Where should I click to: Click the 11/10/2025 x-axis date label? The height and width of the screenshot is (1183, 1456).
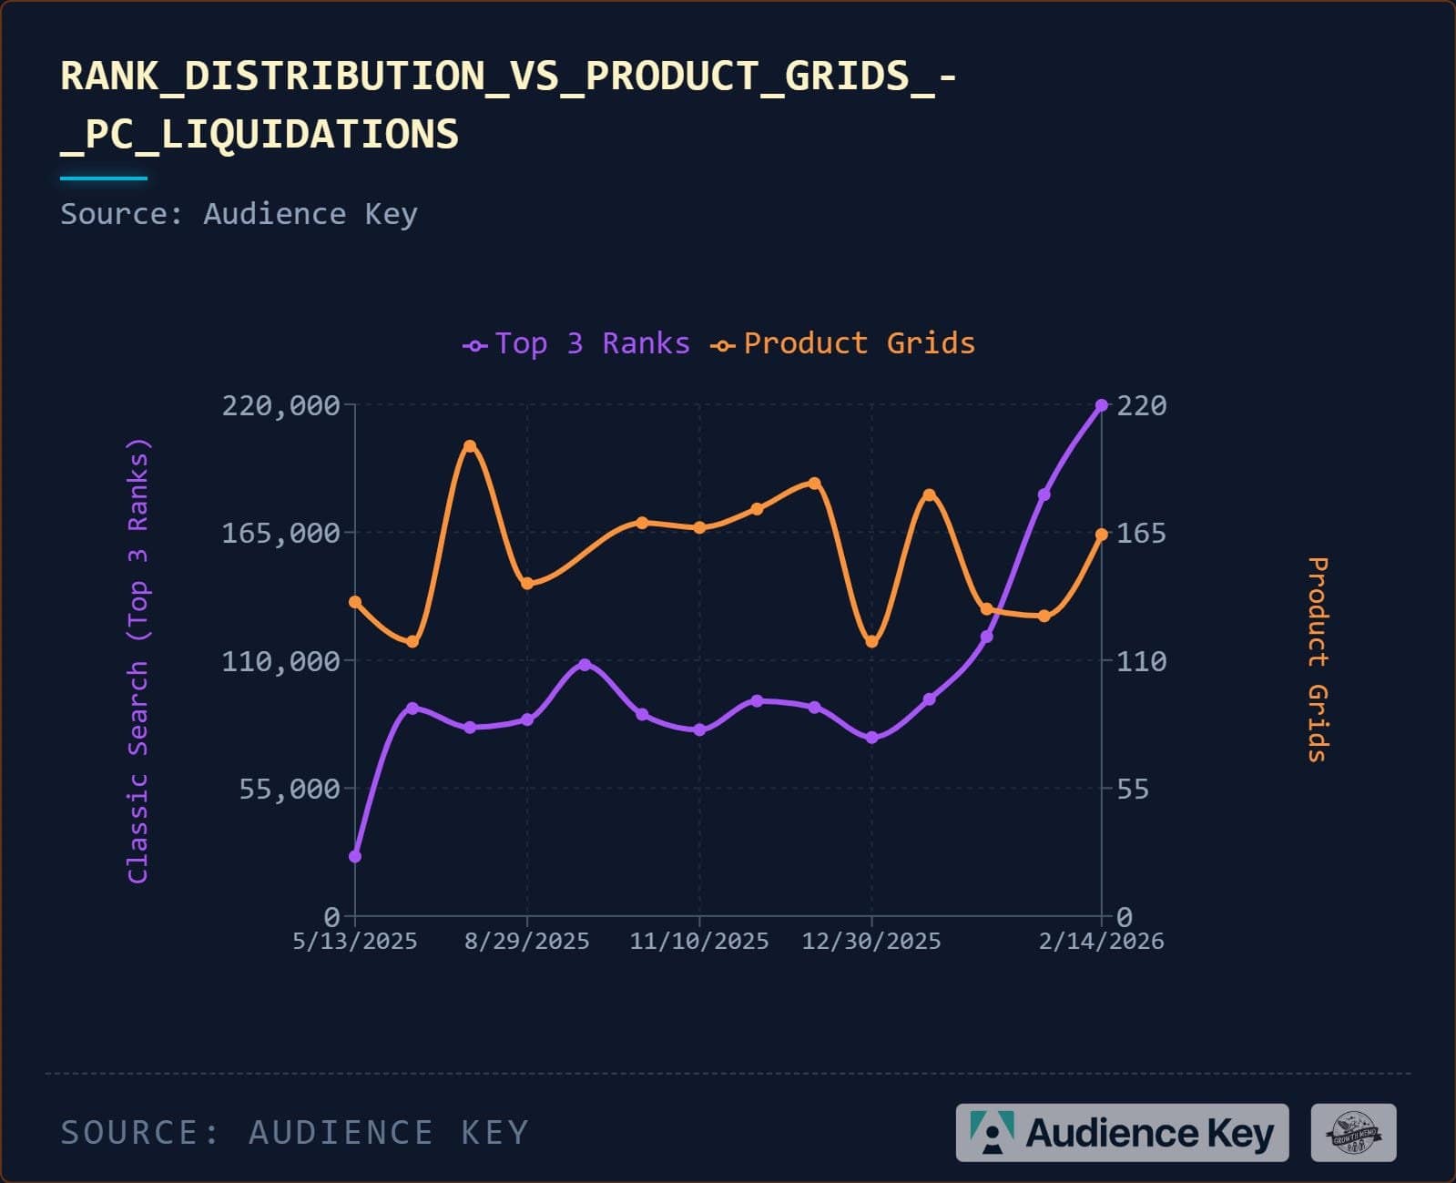[699, 941]
